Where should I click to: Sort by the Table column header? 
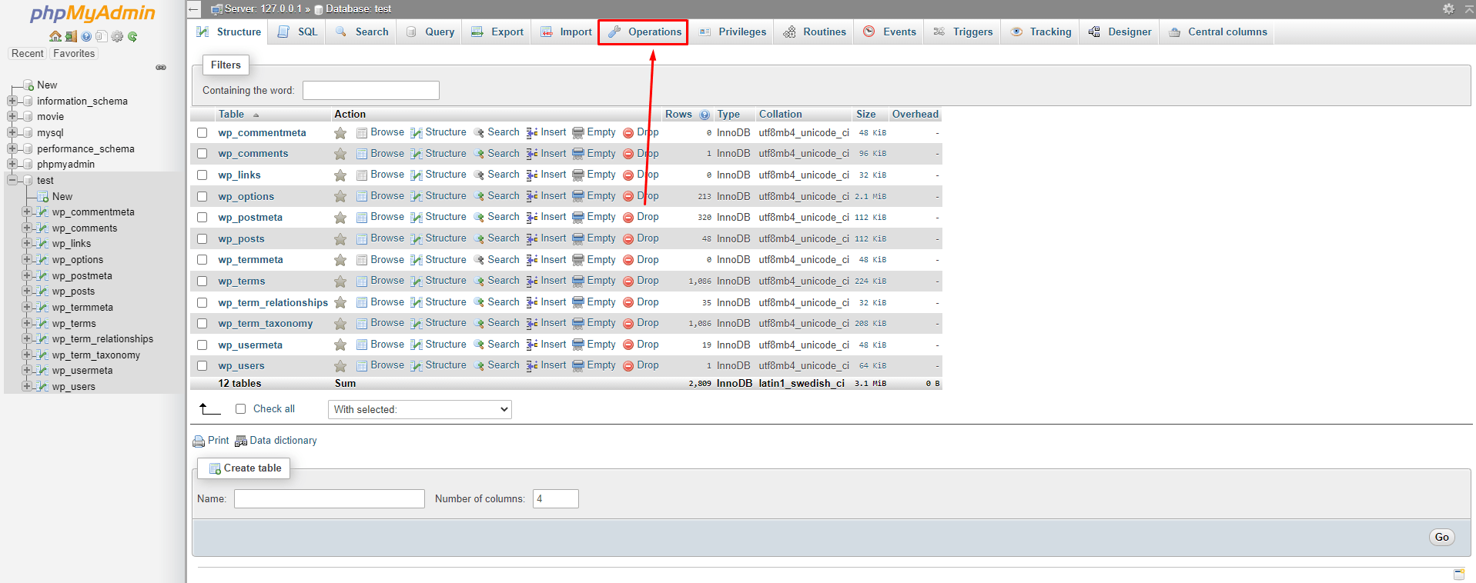coord(231,115)
